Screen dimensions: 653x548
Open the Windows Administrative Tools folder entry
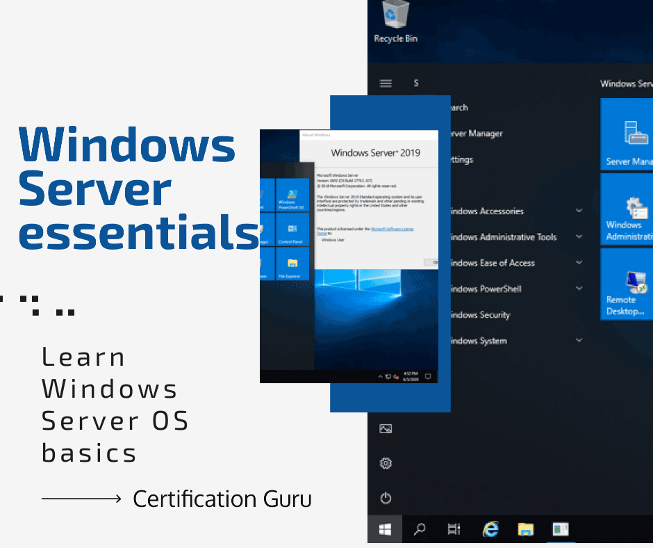504,237
